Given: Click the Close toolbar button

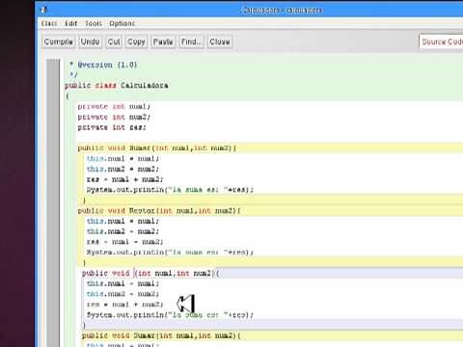Looking at the screenshot, I should pos(220,41).
